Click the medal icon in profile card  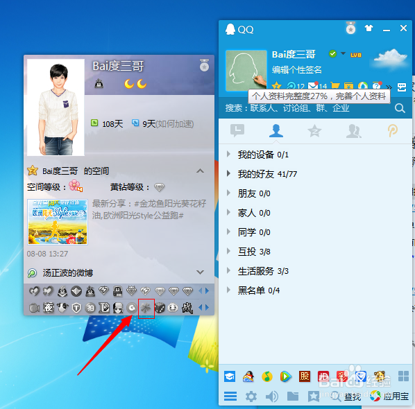(204, 65)
